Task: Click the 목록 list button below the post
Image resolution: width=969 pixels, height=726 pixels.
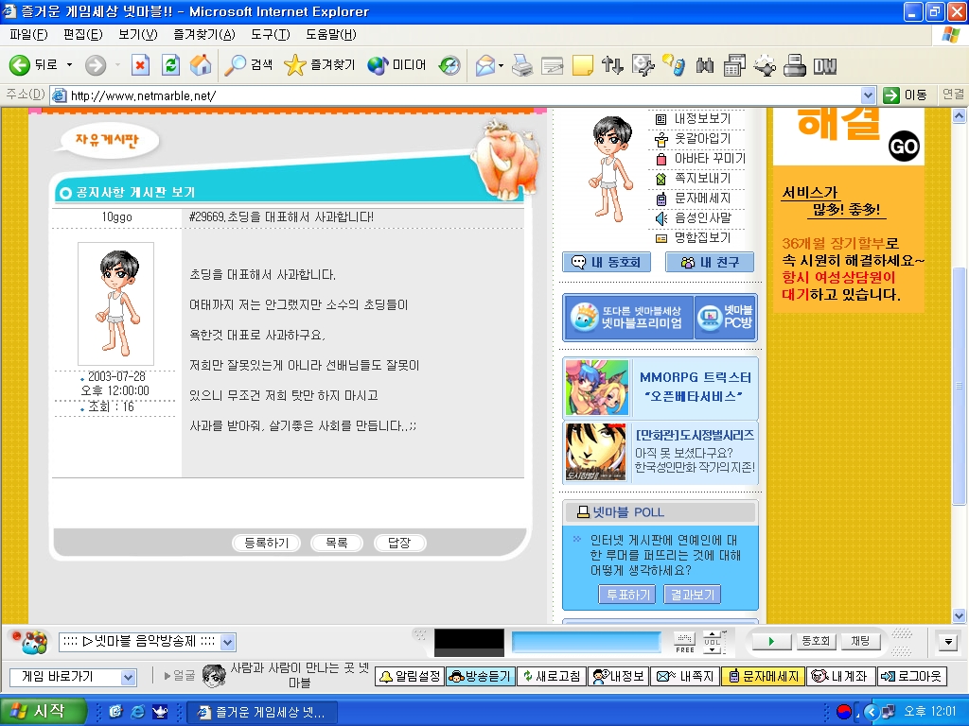Action: coord(336,543)
